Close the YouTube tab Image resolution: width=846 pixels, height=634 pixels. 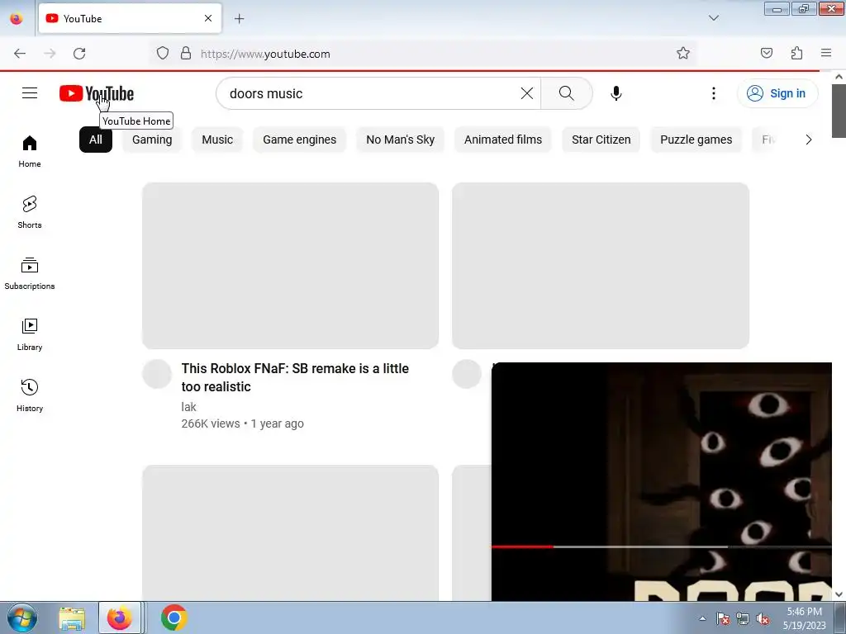[x=208, y=18]
